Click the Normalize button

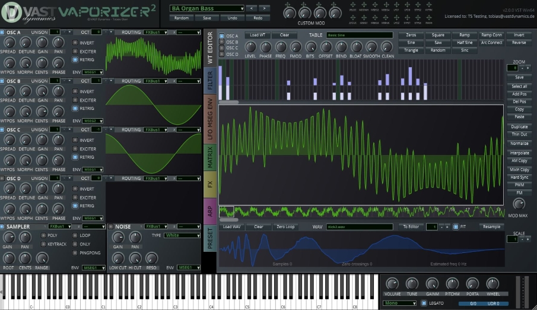coord(519,143)
